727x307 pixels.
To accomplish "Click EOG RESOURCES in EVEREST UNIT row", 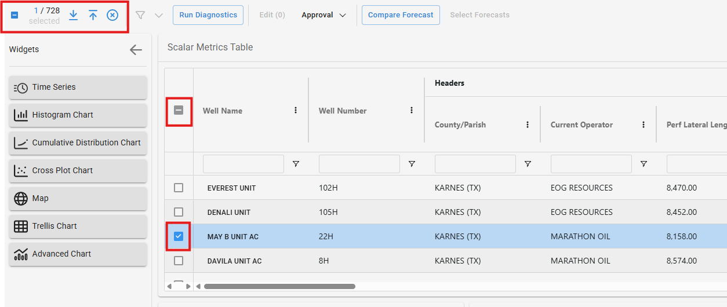I will coord(581,188).
